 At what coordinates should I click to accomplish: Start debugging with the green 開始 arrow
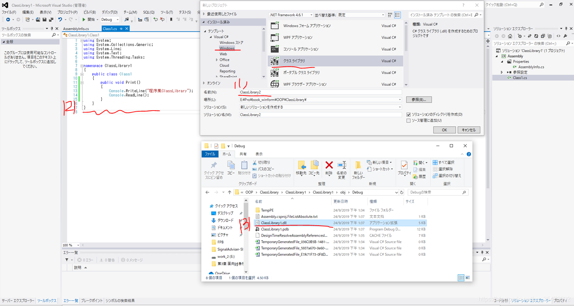coord(84,20)
